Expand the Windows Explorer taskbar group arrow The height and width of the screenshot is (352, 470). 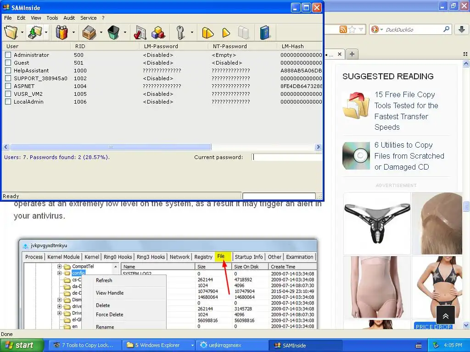[192, 346]
